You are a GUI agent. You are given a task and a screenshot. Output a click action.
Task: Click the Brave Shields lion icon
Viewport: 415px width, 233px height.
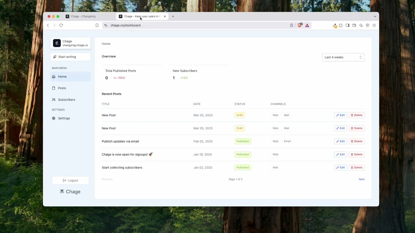tap(300, 25)
